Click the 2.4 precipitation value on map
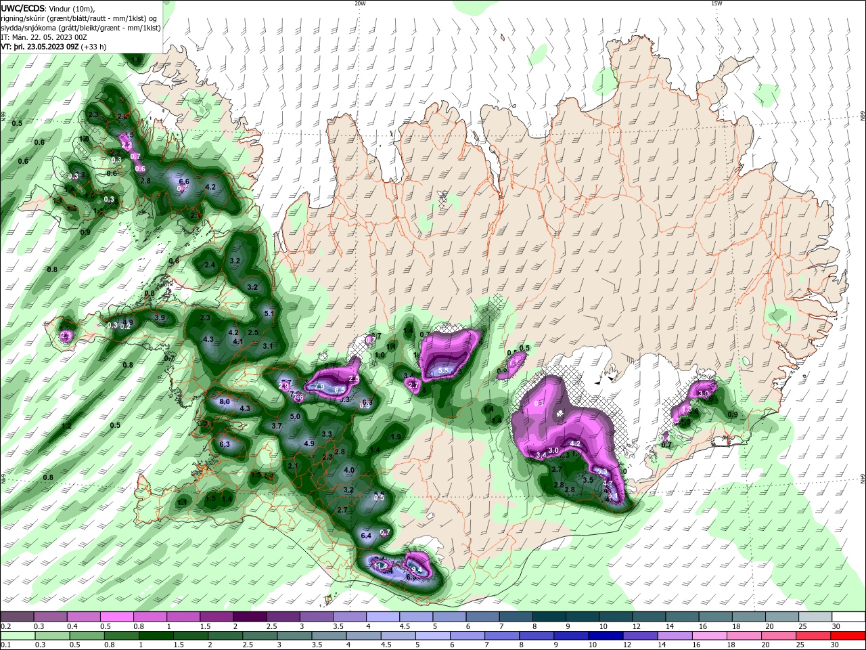The width and height of the screenshot is (866, 650). click(210, 265)
